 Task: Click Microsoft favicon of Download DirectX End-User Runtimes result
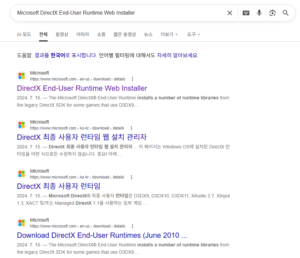click(22, 223)
